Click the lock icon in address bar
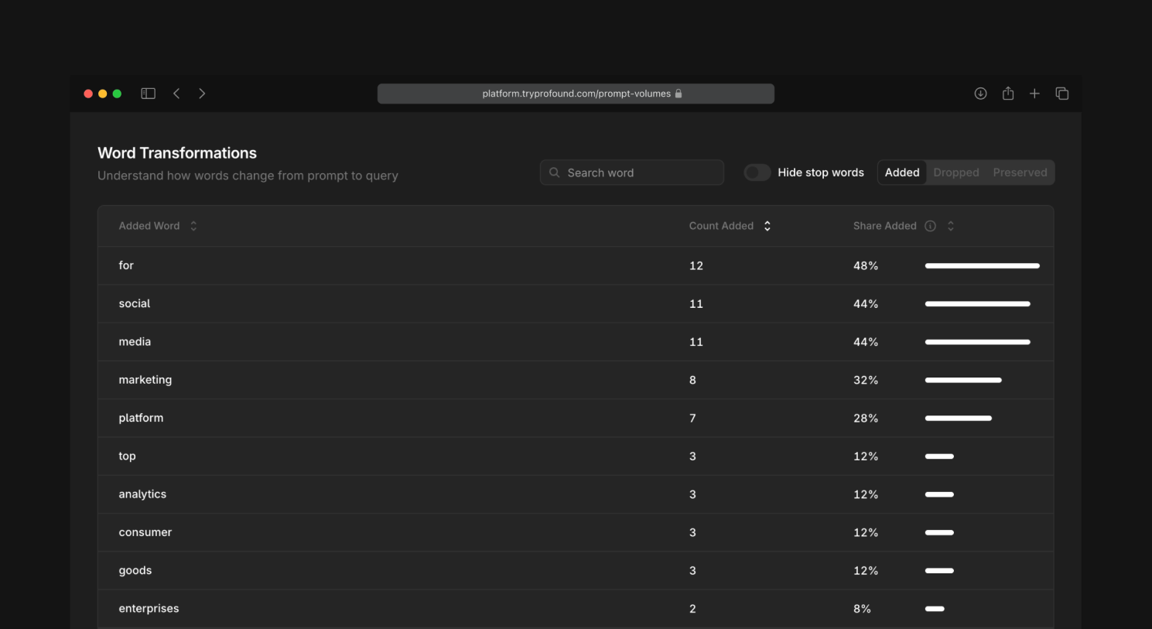This screenshot has height=629, width=1152. point(679,94)
